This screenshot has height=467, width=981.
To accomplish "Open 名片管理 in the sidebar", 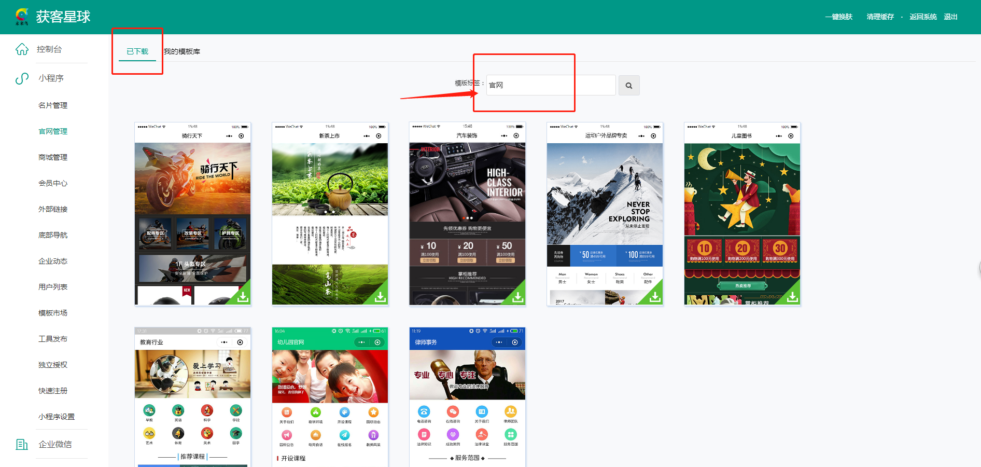I will [x=53, y=105].
